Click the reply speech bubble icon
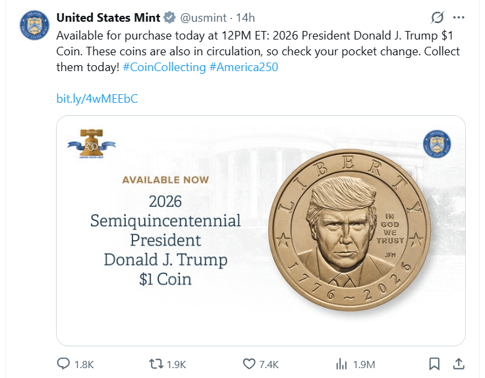Screen dimensions: 485x378 pyautogui.click(x=63, y=364)
